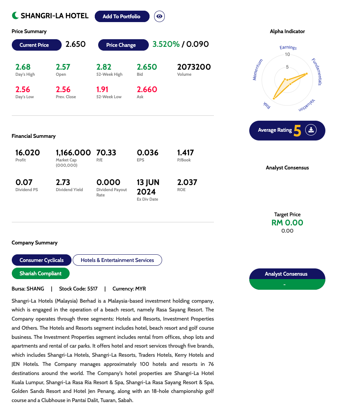The height and width of the screenshot is (415, 360).
Task: Click the RM 0.00 target price
Action: [x=287, y=223]
